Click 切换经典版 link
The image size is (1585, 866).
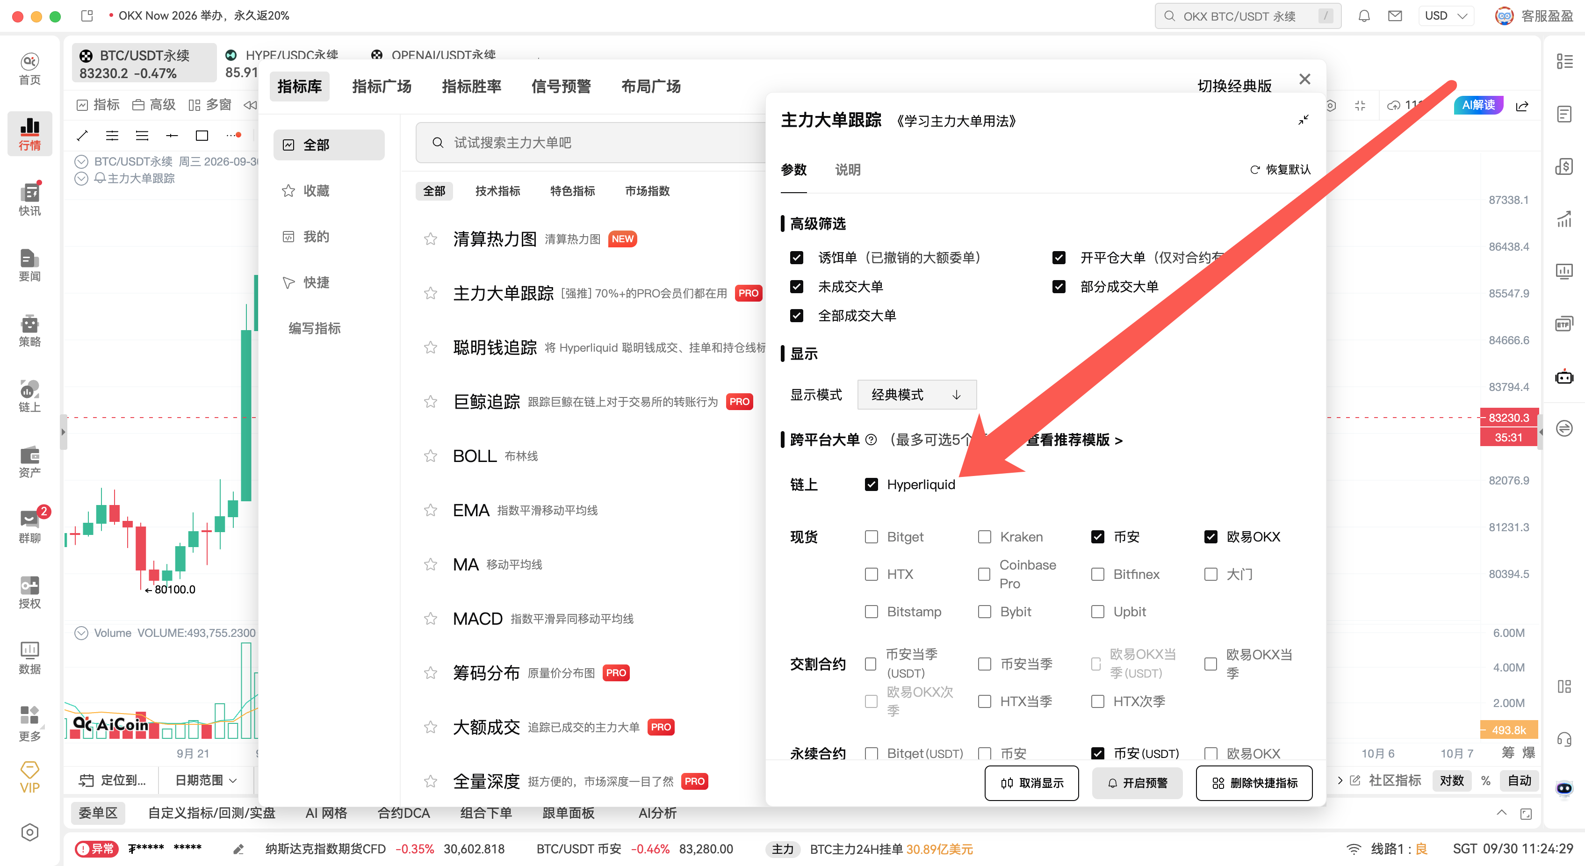(1234, 86)
